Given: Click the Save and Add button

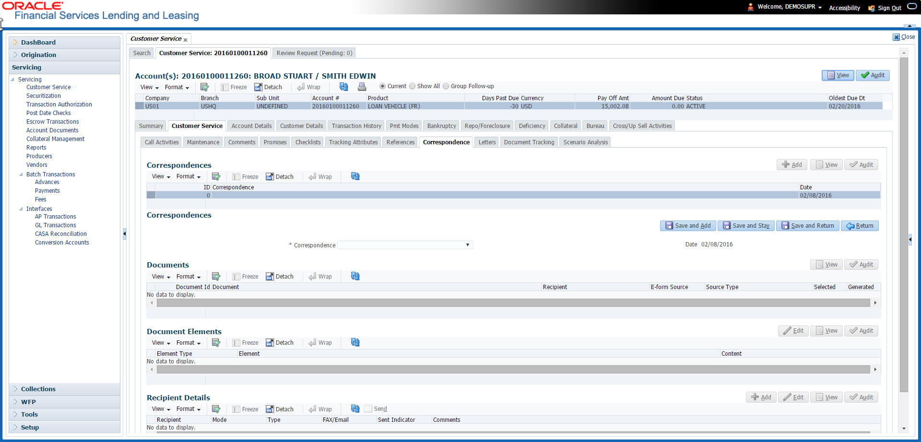Looking at the screenshot, I should click(688, 226).
